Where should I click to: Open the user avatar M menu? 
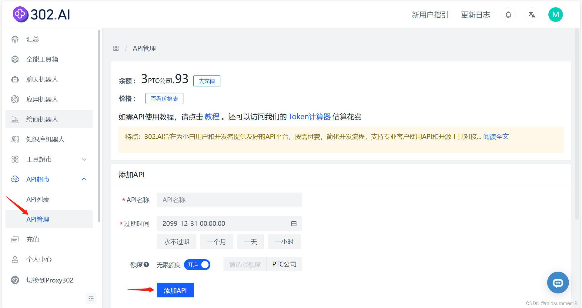[x=555, y=15]
